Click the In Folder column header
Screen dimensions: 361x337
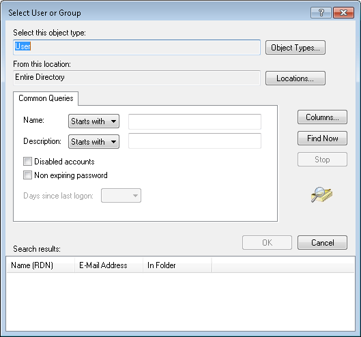click(x=177, y=265)
